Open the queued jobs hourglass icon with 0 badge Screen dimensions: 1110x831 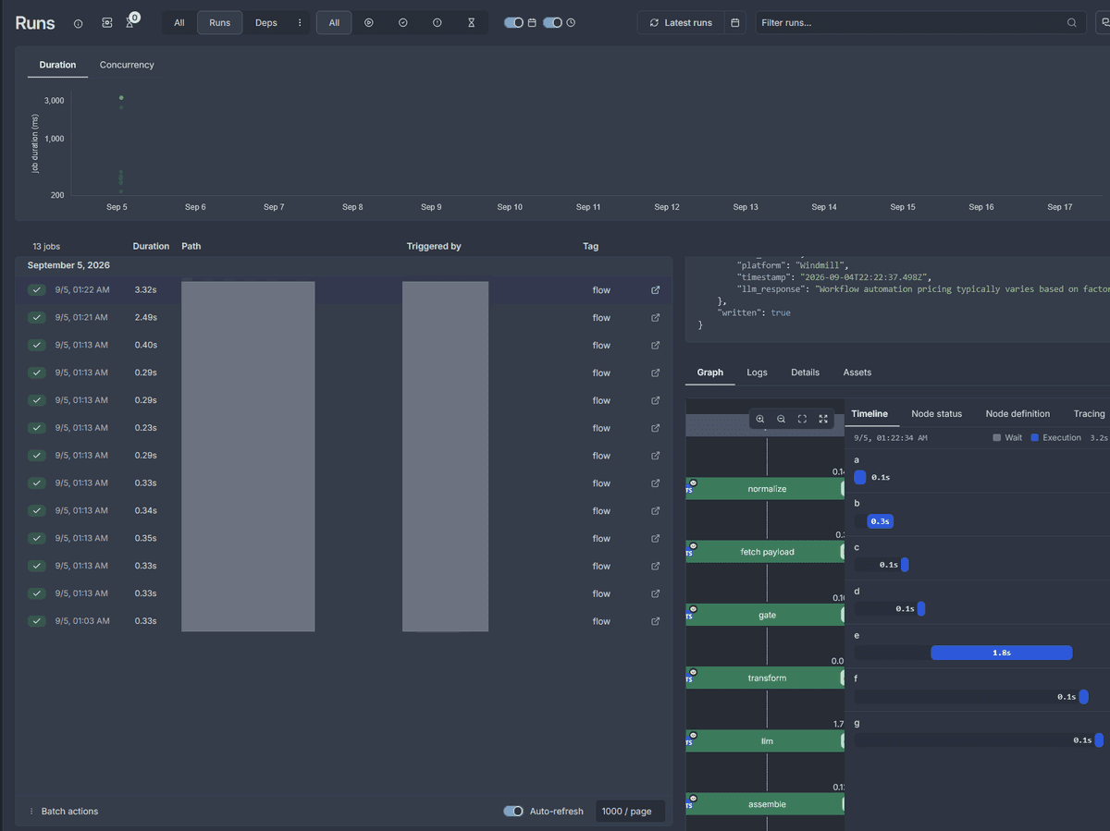click(130, 22)
